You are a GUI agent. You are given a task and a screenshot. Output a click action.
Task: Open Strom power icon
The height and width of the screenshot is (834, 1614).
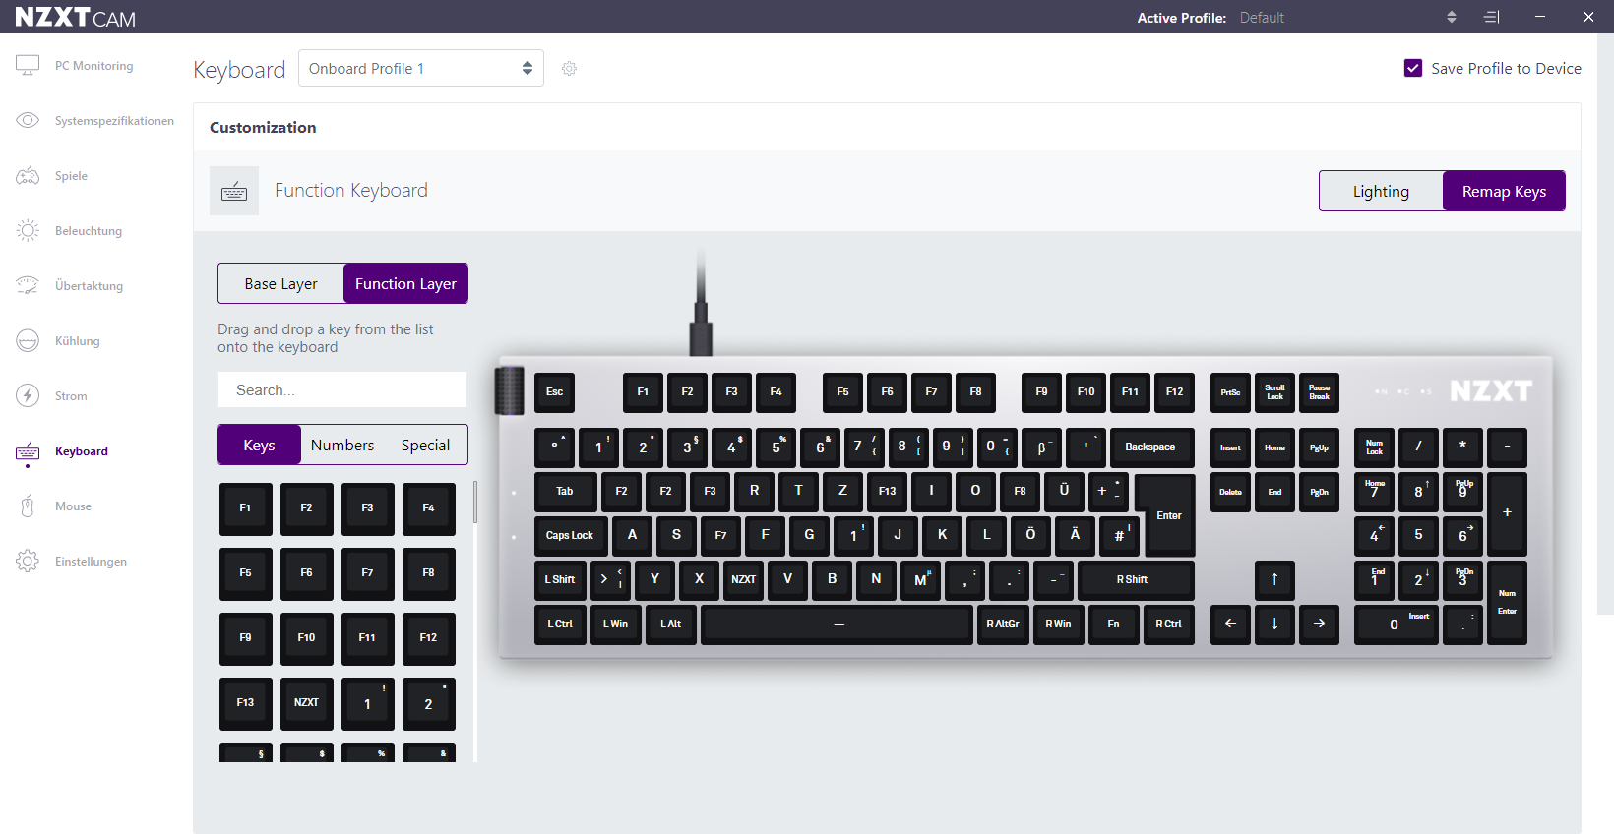point(28,396)
